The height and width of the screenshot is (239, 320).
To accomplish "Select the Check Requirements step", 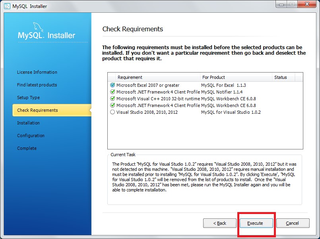I will click(x=52, y=110).
